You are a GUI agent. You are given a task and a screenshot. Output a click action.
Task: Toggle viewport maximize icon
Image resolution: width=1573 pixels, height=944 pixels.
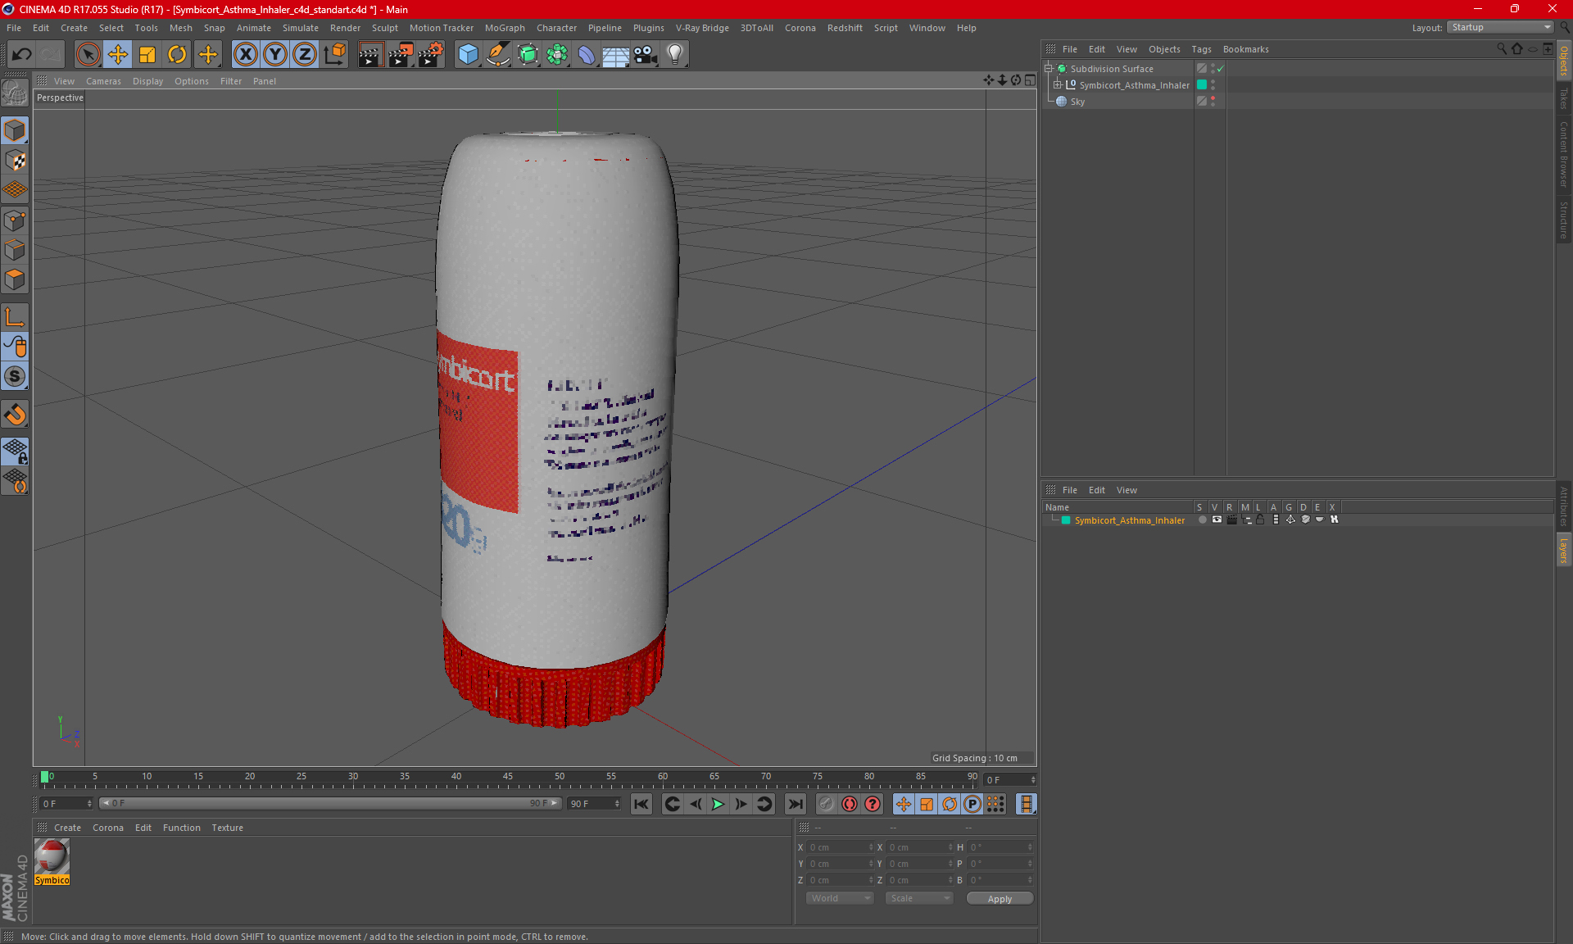pyautogui.click(x=1030, y=80)
